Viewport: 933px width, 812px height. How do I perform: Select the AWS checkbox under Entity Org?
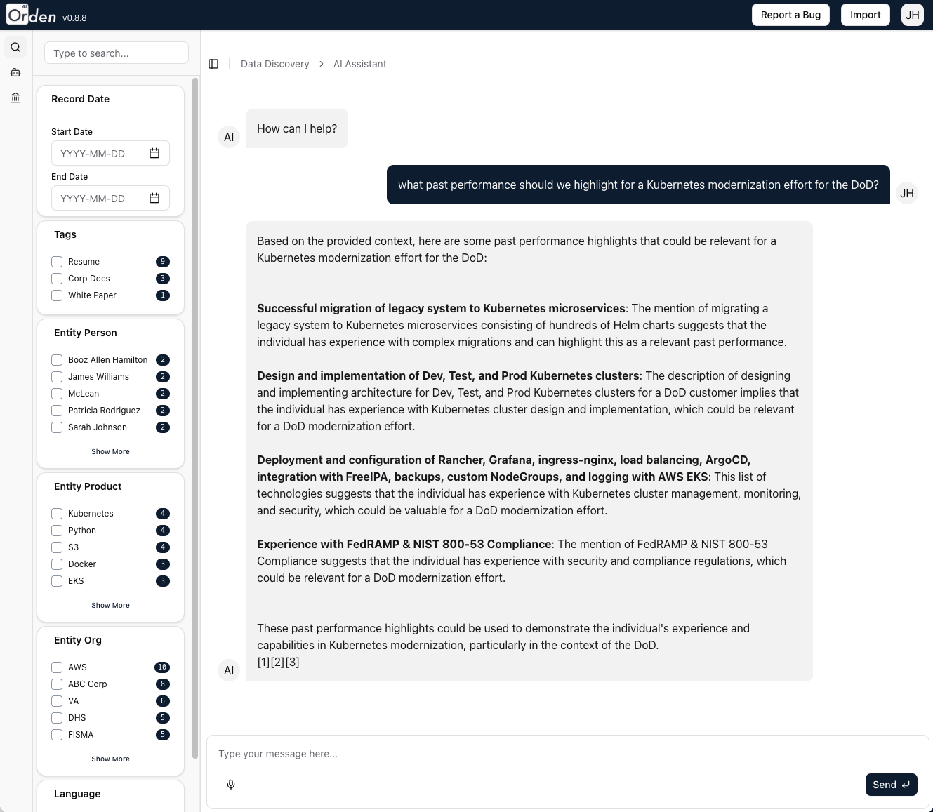tap(57, 667)
